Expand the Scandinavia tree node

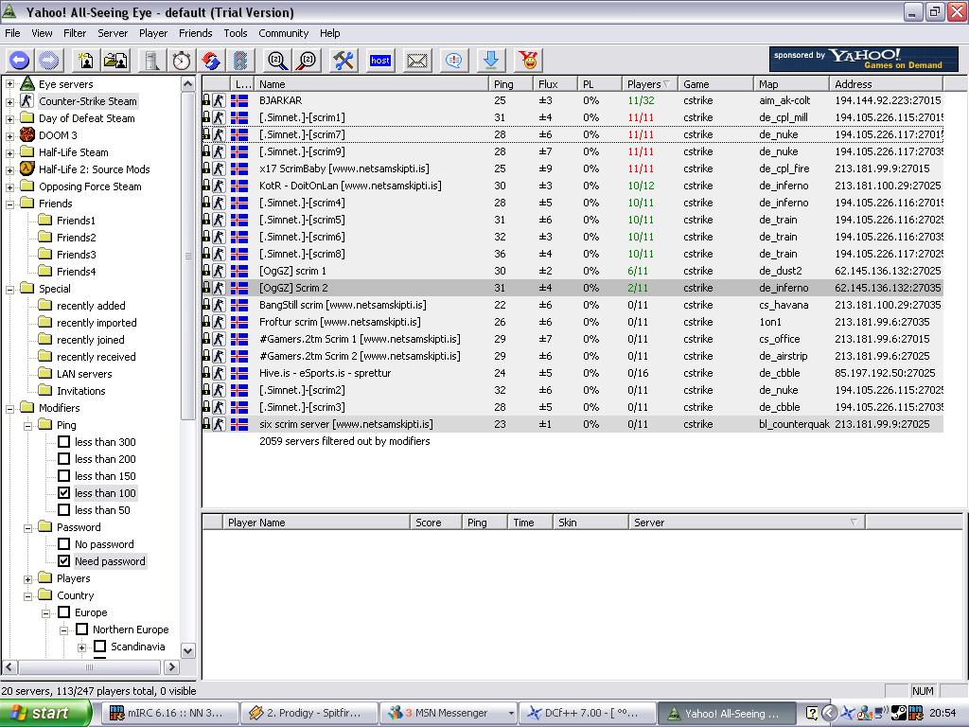(81, 647)
